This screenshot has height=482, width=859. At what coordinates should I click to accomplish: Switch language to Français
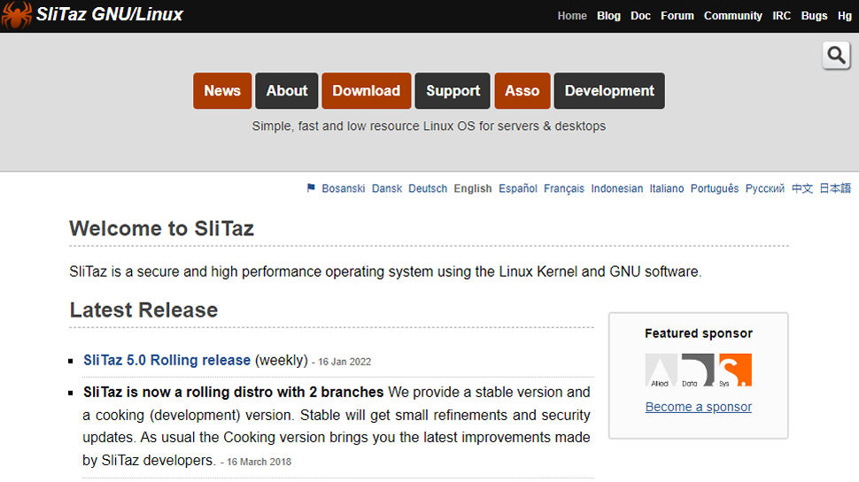[x=564, y=188]
